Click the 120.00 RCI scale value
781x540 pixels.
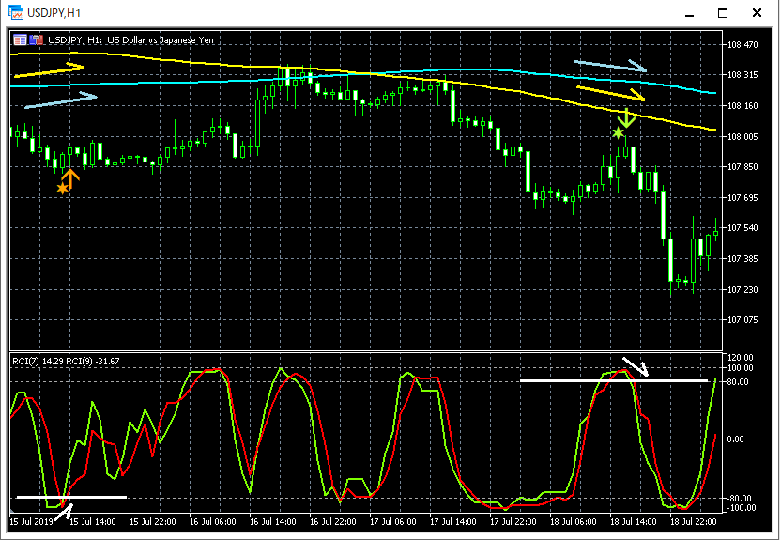click(x=741, y=358)
